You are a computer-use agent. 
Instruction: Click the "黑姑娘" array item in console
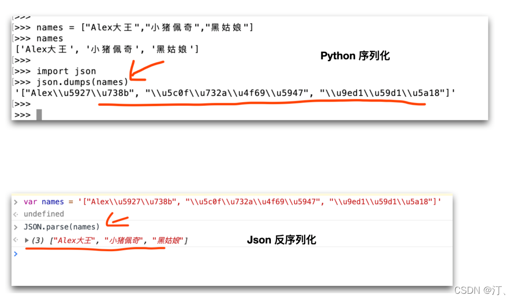(168, 241)
